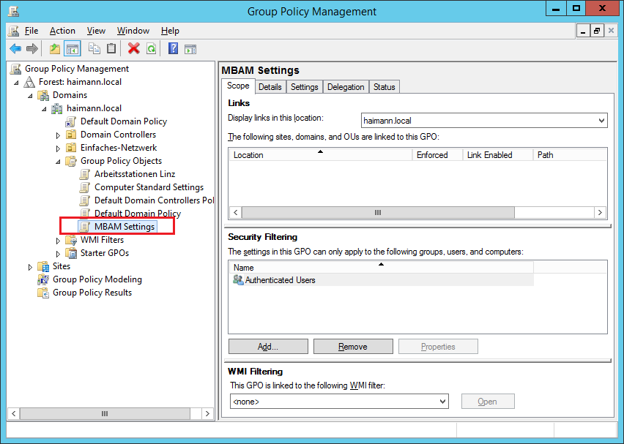624x444 pixels.
Task: Click the red Delete X icon
Action: click(134, 48)
